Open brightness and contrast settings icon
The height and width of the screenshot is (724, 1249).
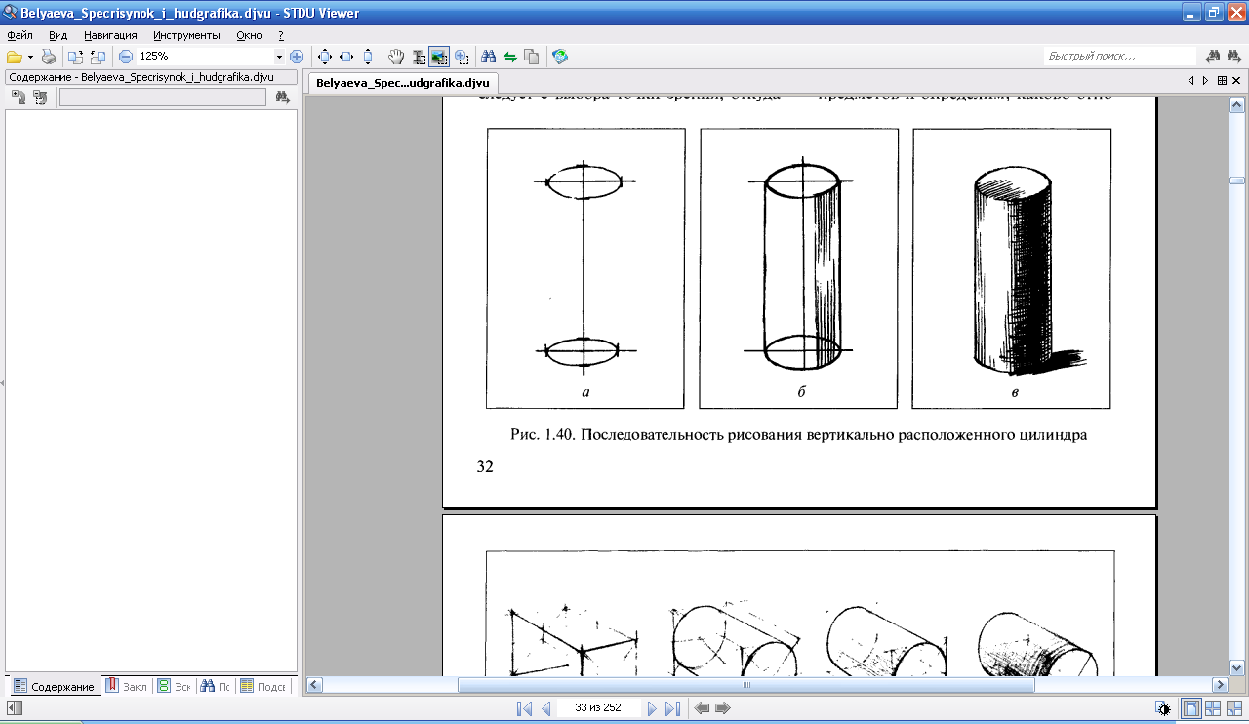pyautogui.click(x=1162, y=709)
